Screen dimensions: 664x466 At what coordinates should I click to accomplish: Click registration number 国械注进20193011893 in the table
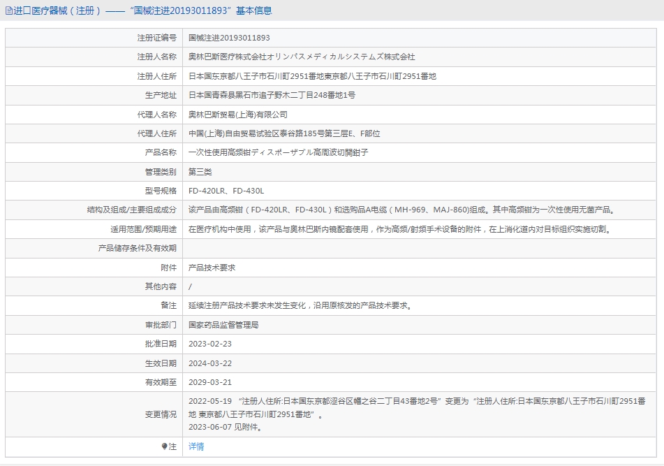[229, 38]
